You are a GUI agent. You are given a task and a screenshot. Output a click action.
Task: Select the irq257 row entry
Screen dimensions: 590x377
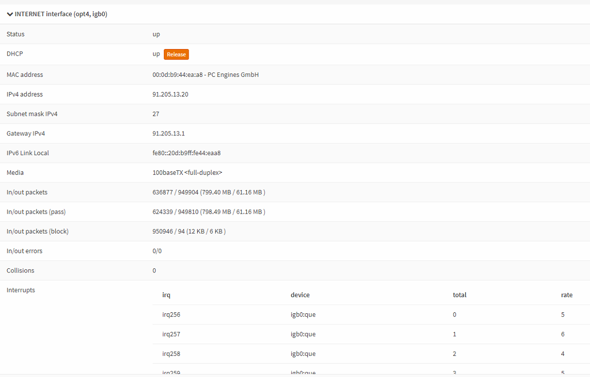pyautogui.click(x=171, y=335)
